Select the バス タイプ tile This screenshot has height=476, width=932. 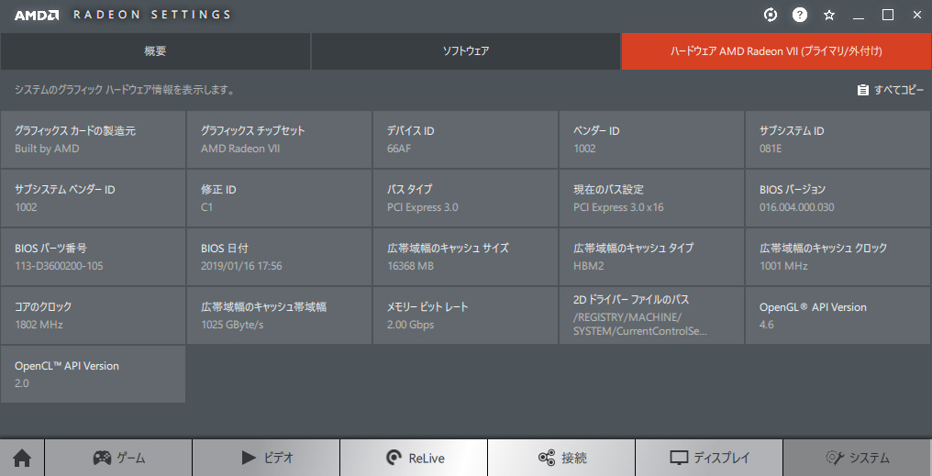(x=465, y=198)
